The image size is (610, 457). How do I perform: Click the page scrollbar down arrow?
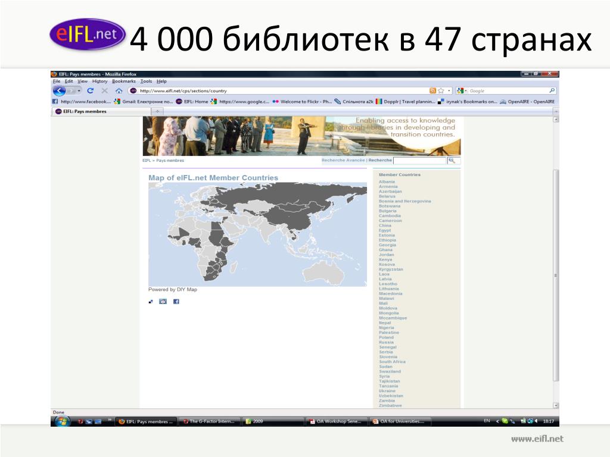coord(556,405)
